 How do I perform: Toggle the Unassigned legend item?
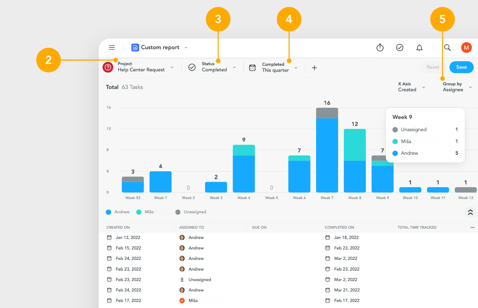pos(191,212)
